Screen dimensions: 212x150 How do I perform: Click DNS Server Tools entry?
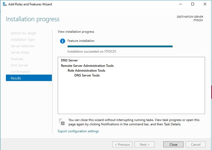[x=87, y=75]
